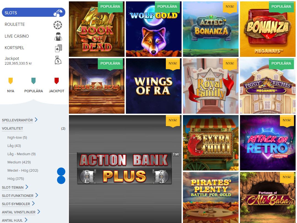
Task: Select Medium (429) volatility option
Action: [19, 162]
